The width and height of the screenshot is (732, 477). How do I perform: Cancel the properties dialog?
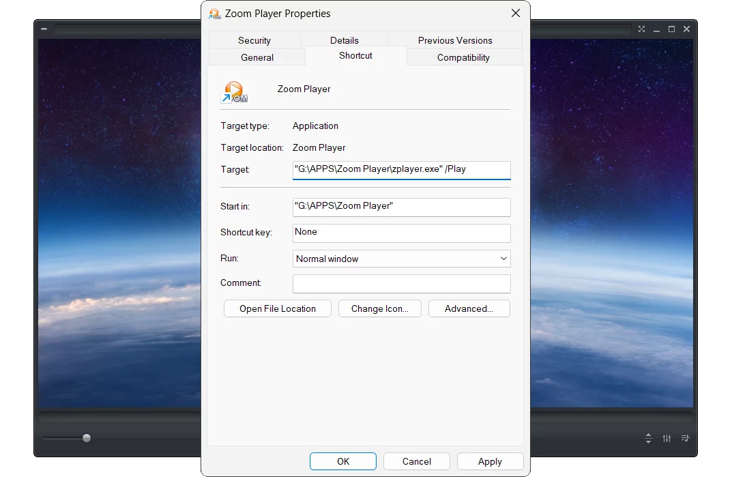coord(416,461)
